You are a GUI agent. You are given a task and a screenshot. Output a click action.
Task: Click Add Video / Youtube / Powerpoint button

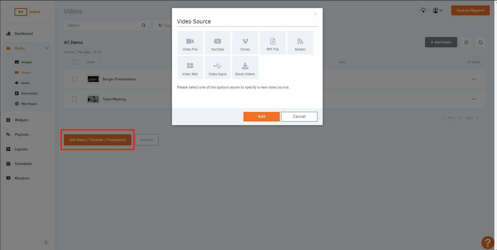coord(98,140)
